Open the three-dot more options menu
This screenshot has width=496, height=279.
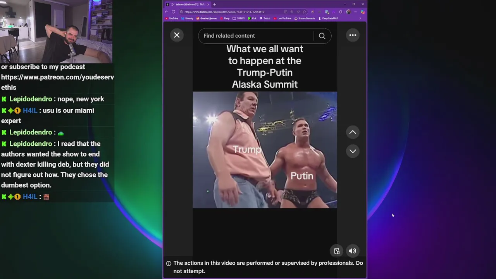tap(353, 35)
